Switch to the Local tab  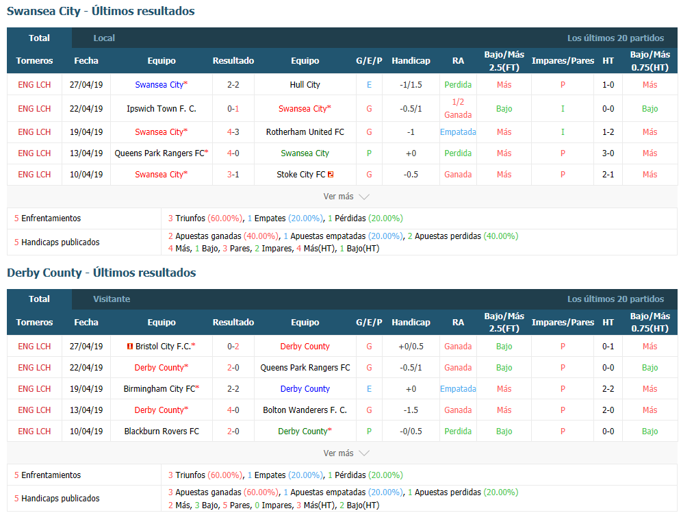pyautogui.click(x=104, y=38)
